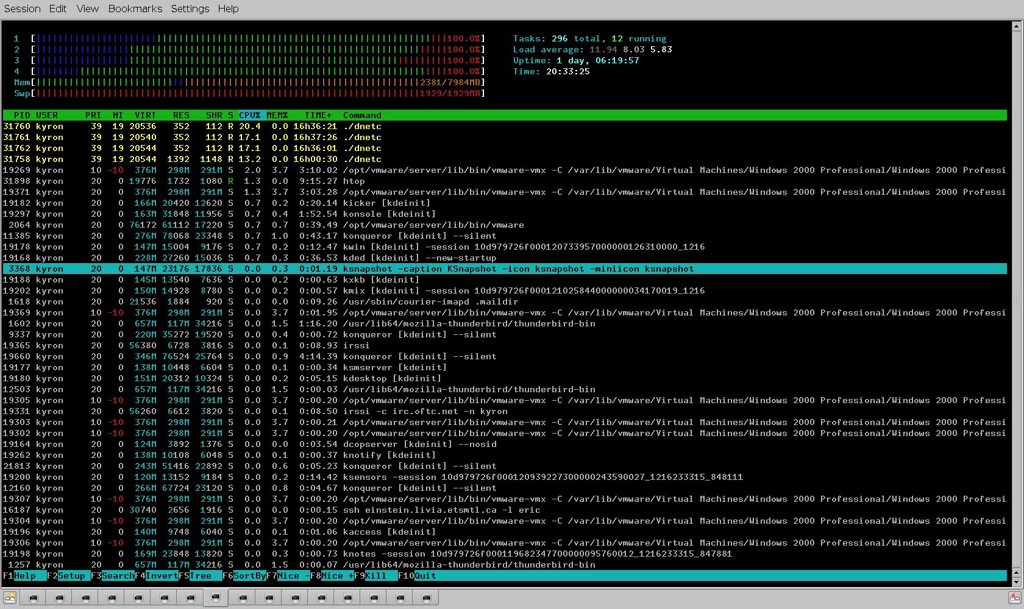Click the F10 Quit button
The image size is (1024, 609).
425,576
